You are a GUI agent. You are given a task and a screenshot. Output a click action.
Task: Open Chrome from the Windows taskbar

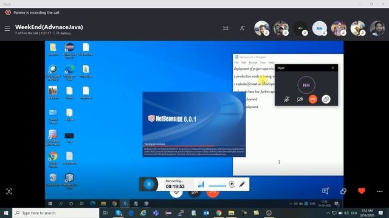[x=219, y=213]
